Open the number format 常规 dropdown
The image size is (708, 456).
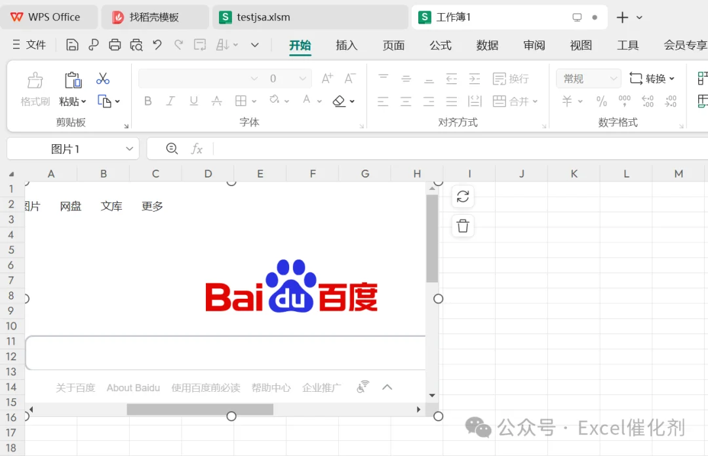pyautogui.click(x=588, y=79)
